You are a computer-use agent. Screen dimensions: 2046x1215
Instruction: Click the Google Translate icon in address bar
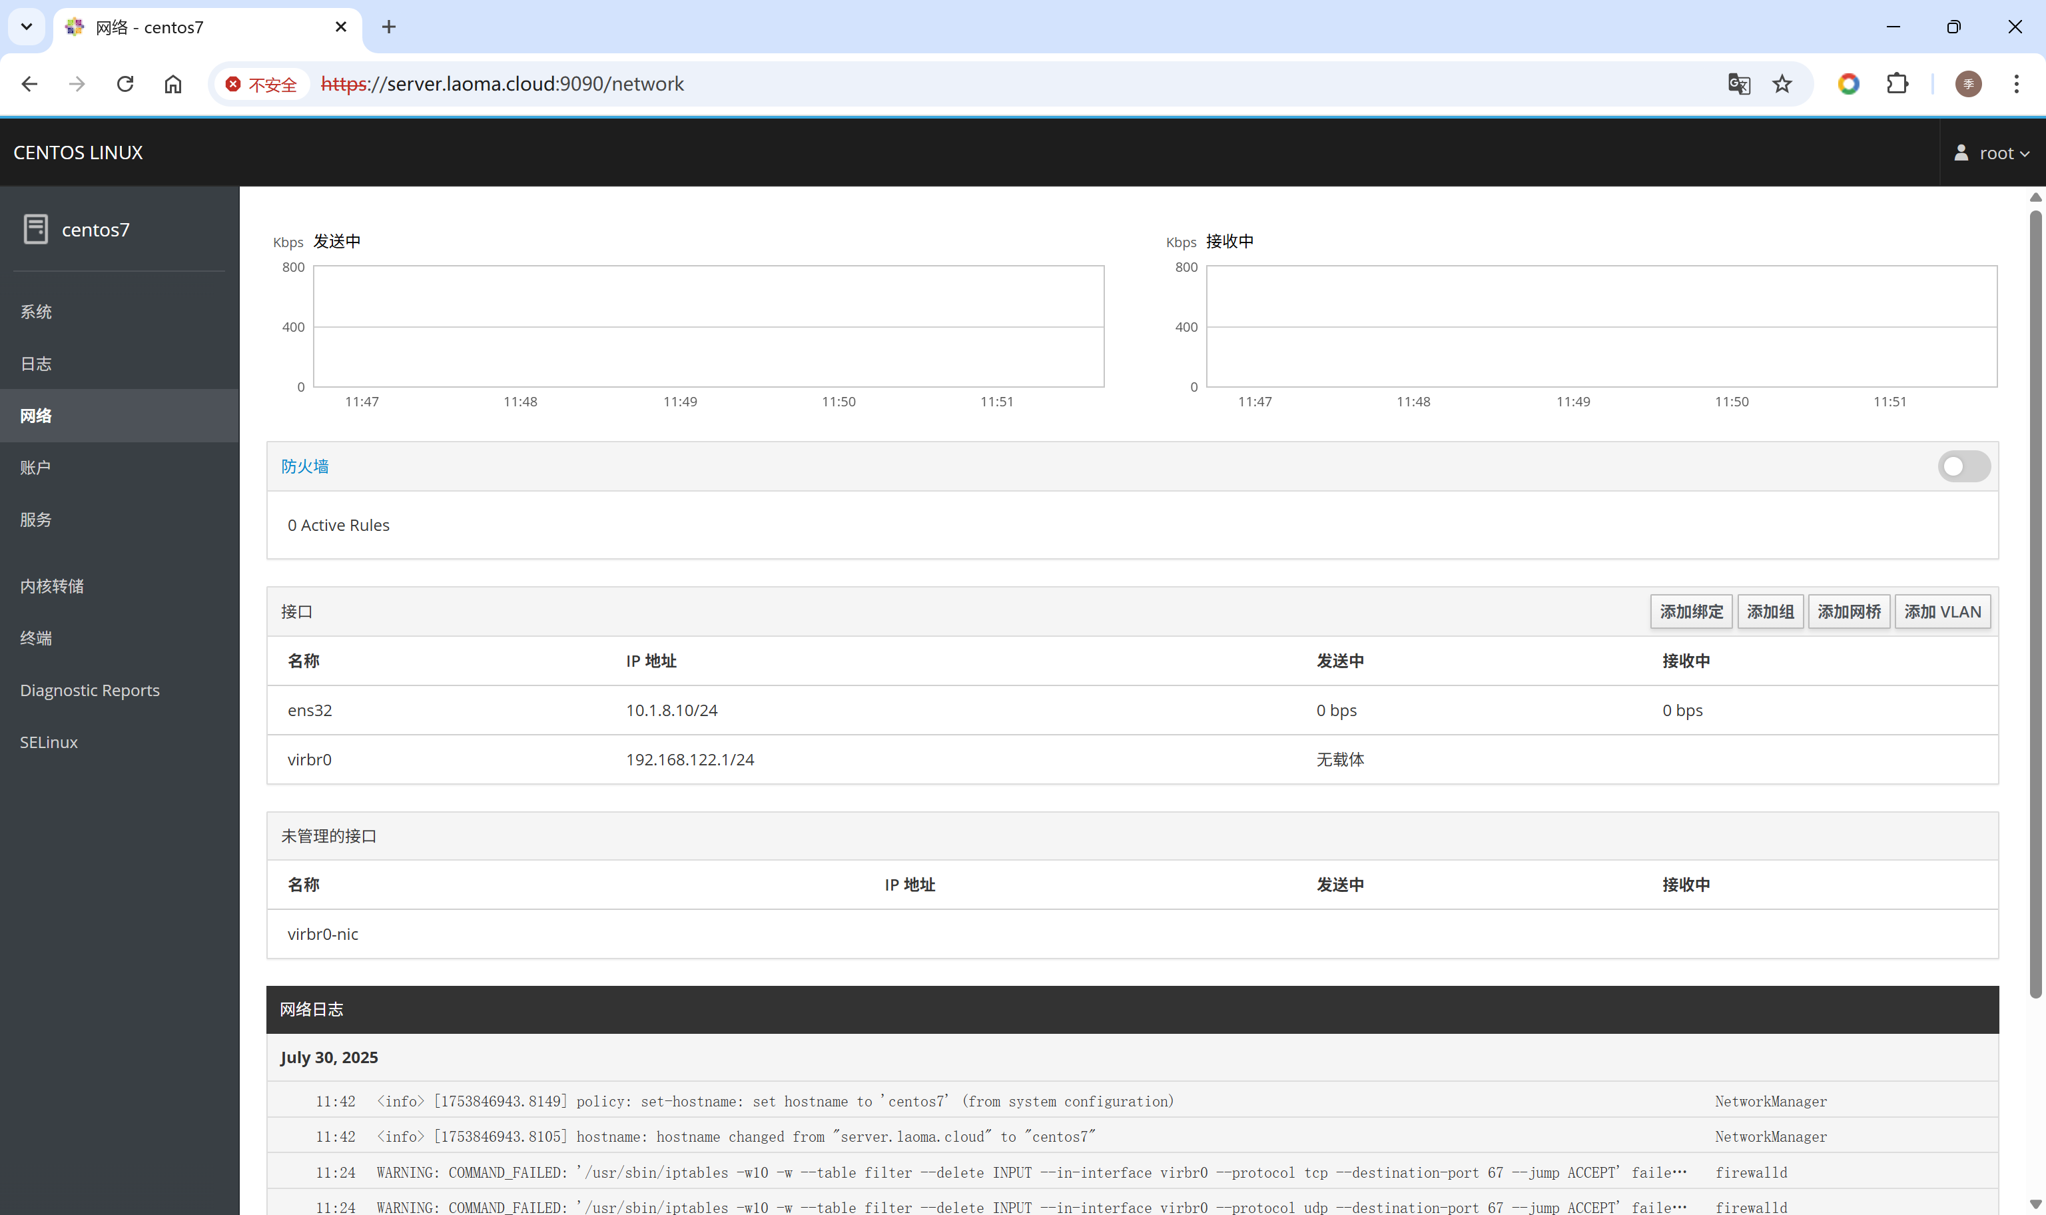click(x=1738, y=83)
